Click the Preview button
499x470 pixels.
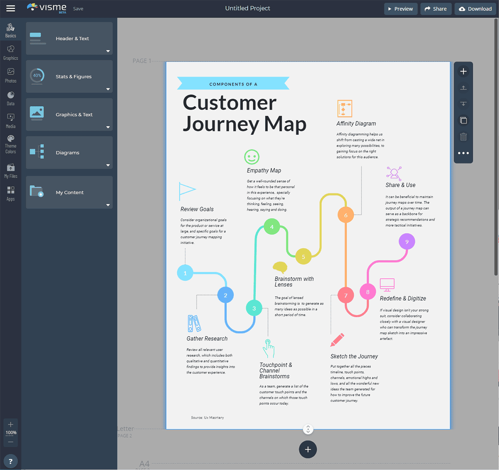(x=400, y=8)
